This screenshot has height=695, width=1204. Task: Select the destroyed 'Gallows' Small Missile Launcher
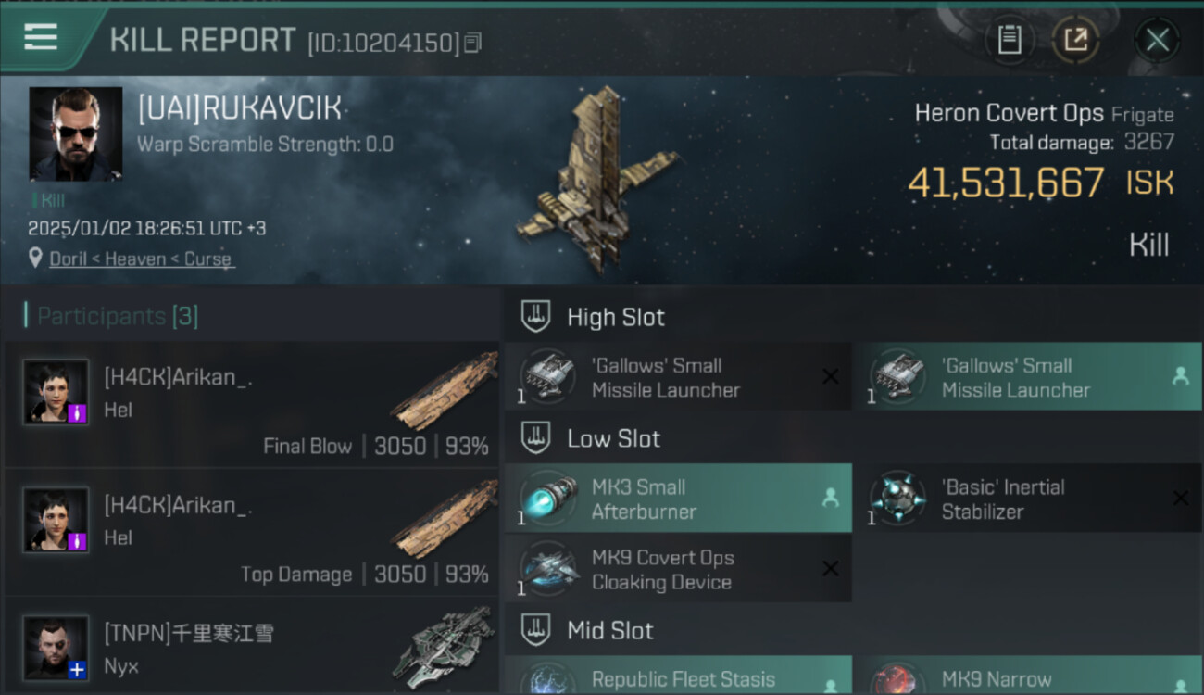678,376
